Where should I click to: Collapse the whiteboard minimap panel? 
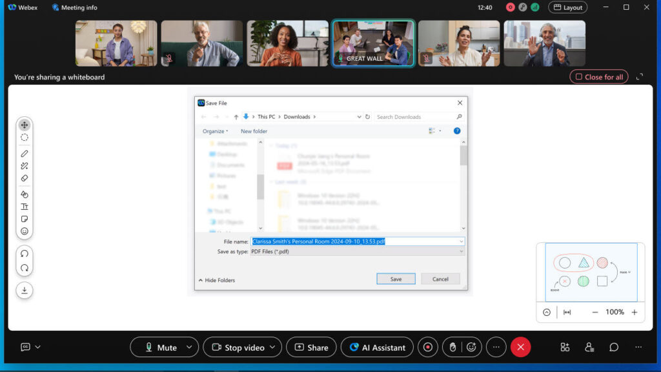click(x=547, y=312)
